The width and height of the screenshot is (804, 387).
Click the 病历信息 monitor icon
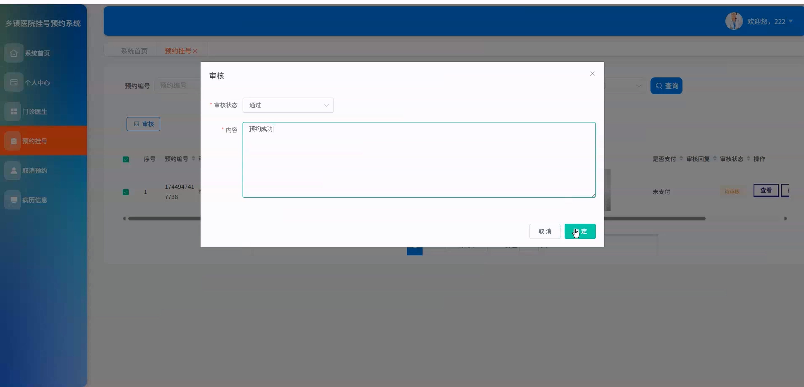tap(14, 200)
